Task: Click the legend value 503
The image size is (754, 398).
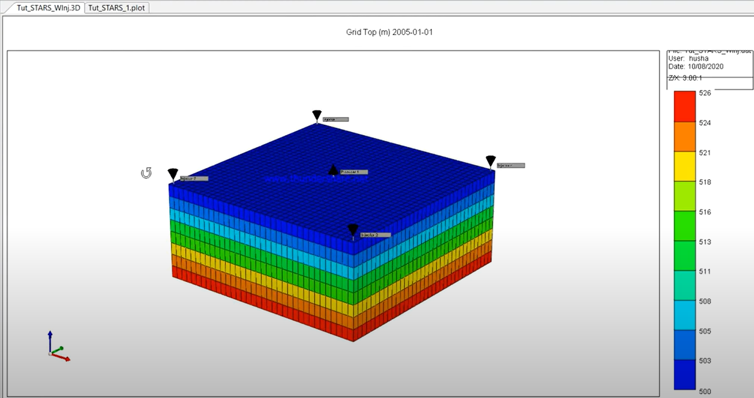Action: 705,361
